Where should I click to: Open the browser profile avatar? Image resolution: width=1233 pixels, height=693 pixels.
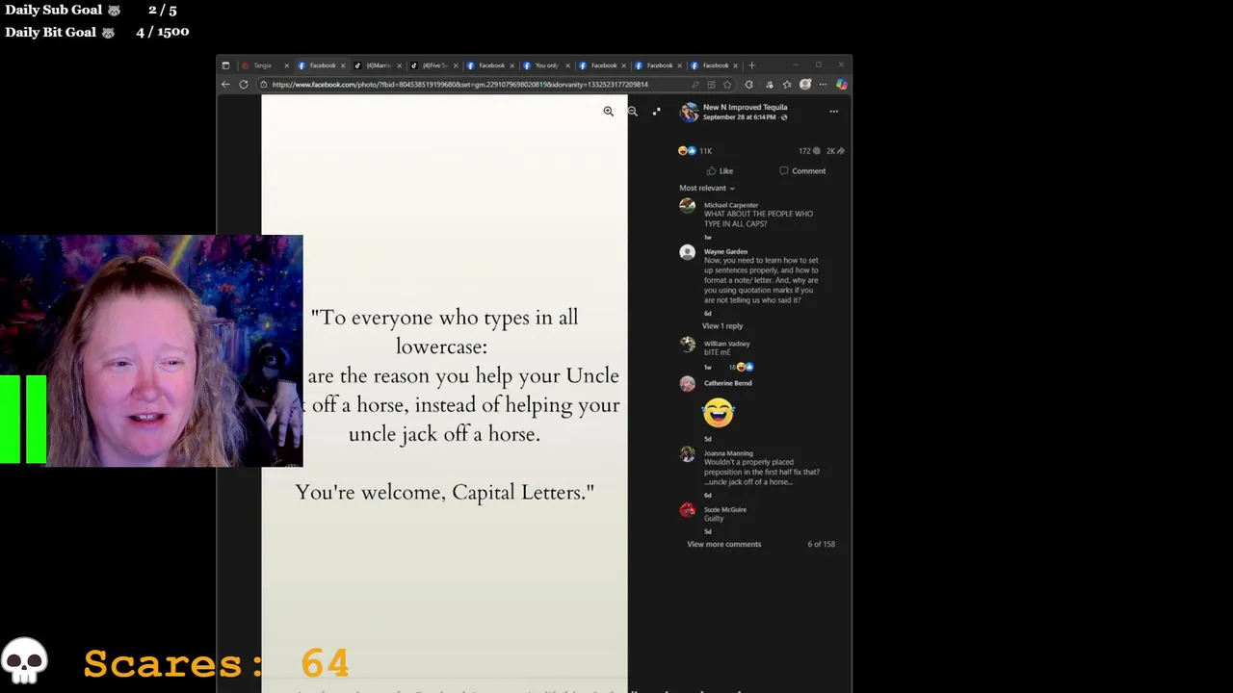click(x=805, y=85)
